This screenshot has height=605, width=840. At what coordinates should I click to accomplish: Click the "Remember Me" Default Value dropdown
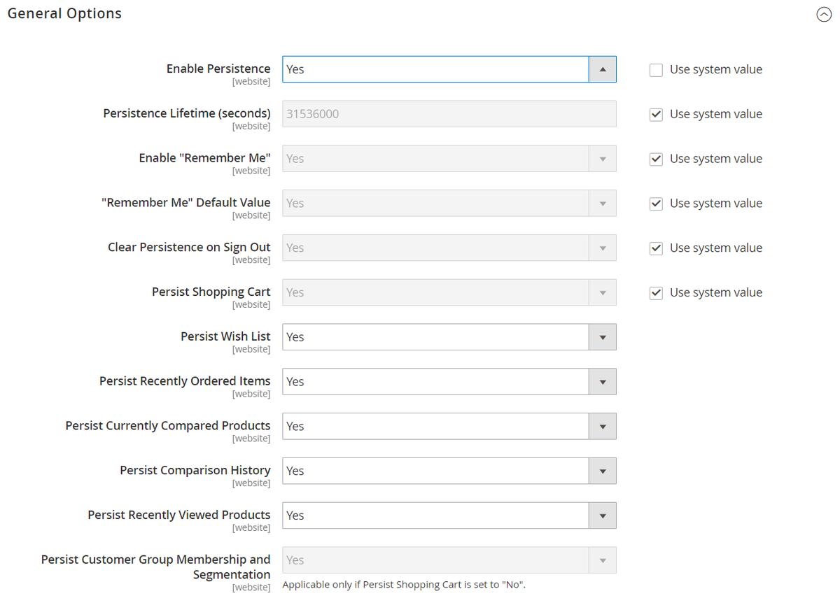pyautogui.click(x=449, y=204)
